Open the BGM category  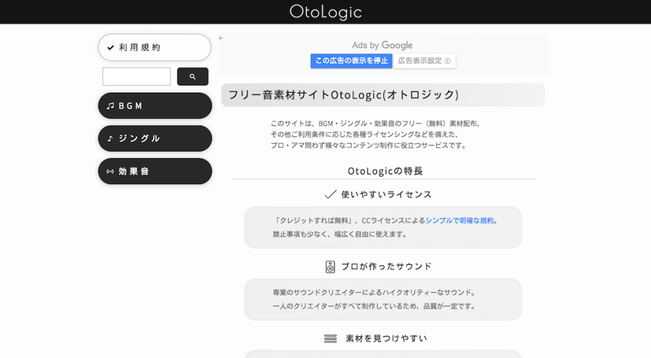click(155, 105)
